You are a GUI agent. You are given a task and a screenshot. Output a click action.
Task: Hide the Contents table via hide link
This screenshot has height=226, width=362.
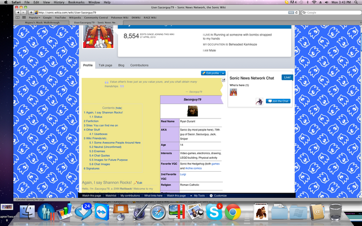click(119, 108)
